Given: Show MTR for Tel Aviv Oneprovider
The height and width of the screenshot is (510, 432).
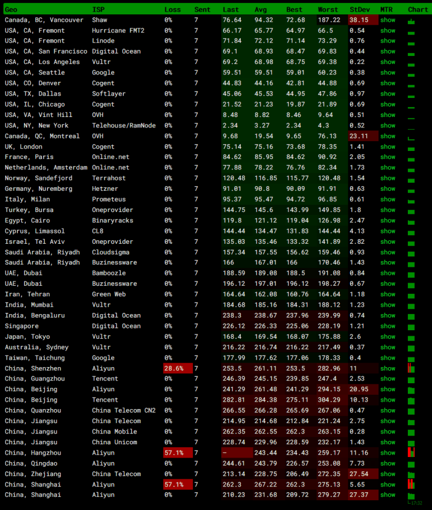Looking at the screenshot, I should [388, 241].
